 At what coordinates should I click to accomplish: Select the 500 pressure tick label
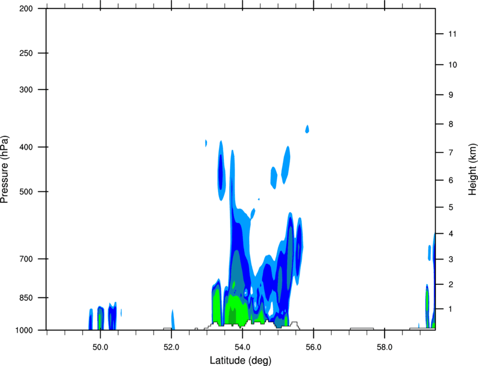coord(26,191)
